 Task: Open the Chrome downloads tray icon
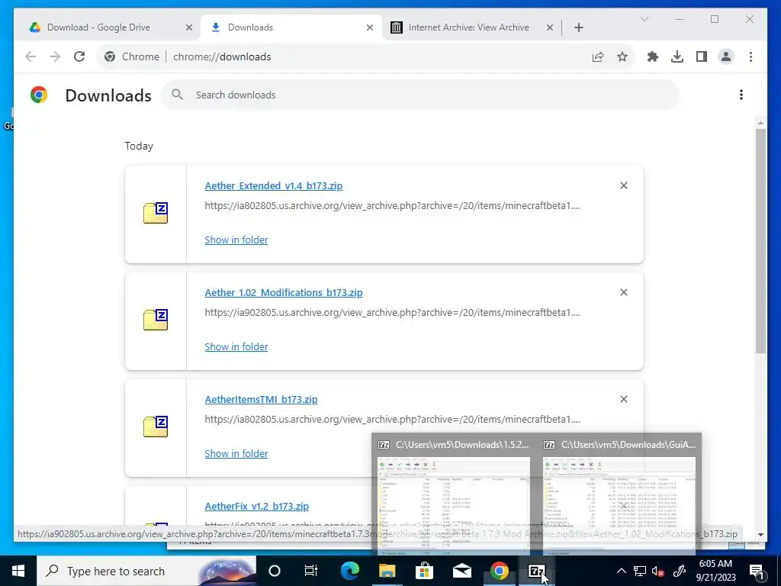(x=677, y=56)
